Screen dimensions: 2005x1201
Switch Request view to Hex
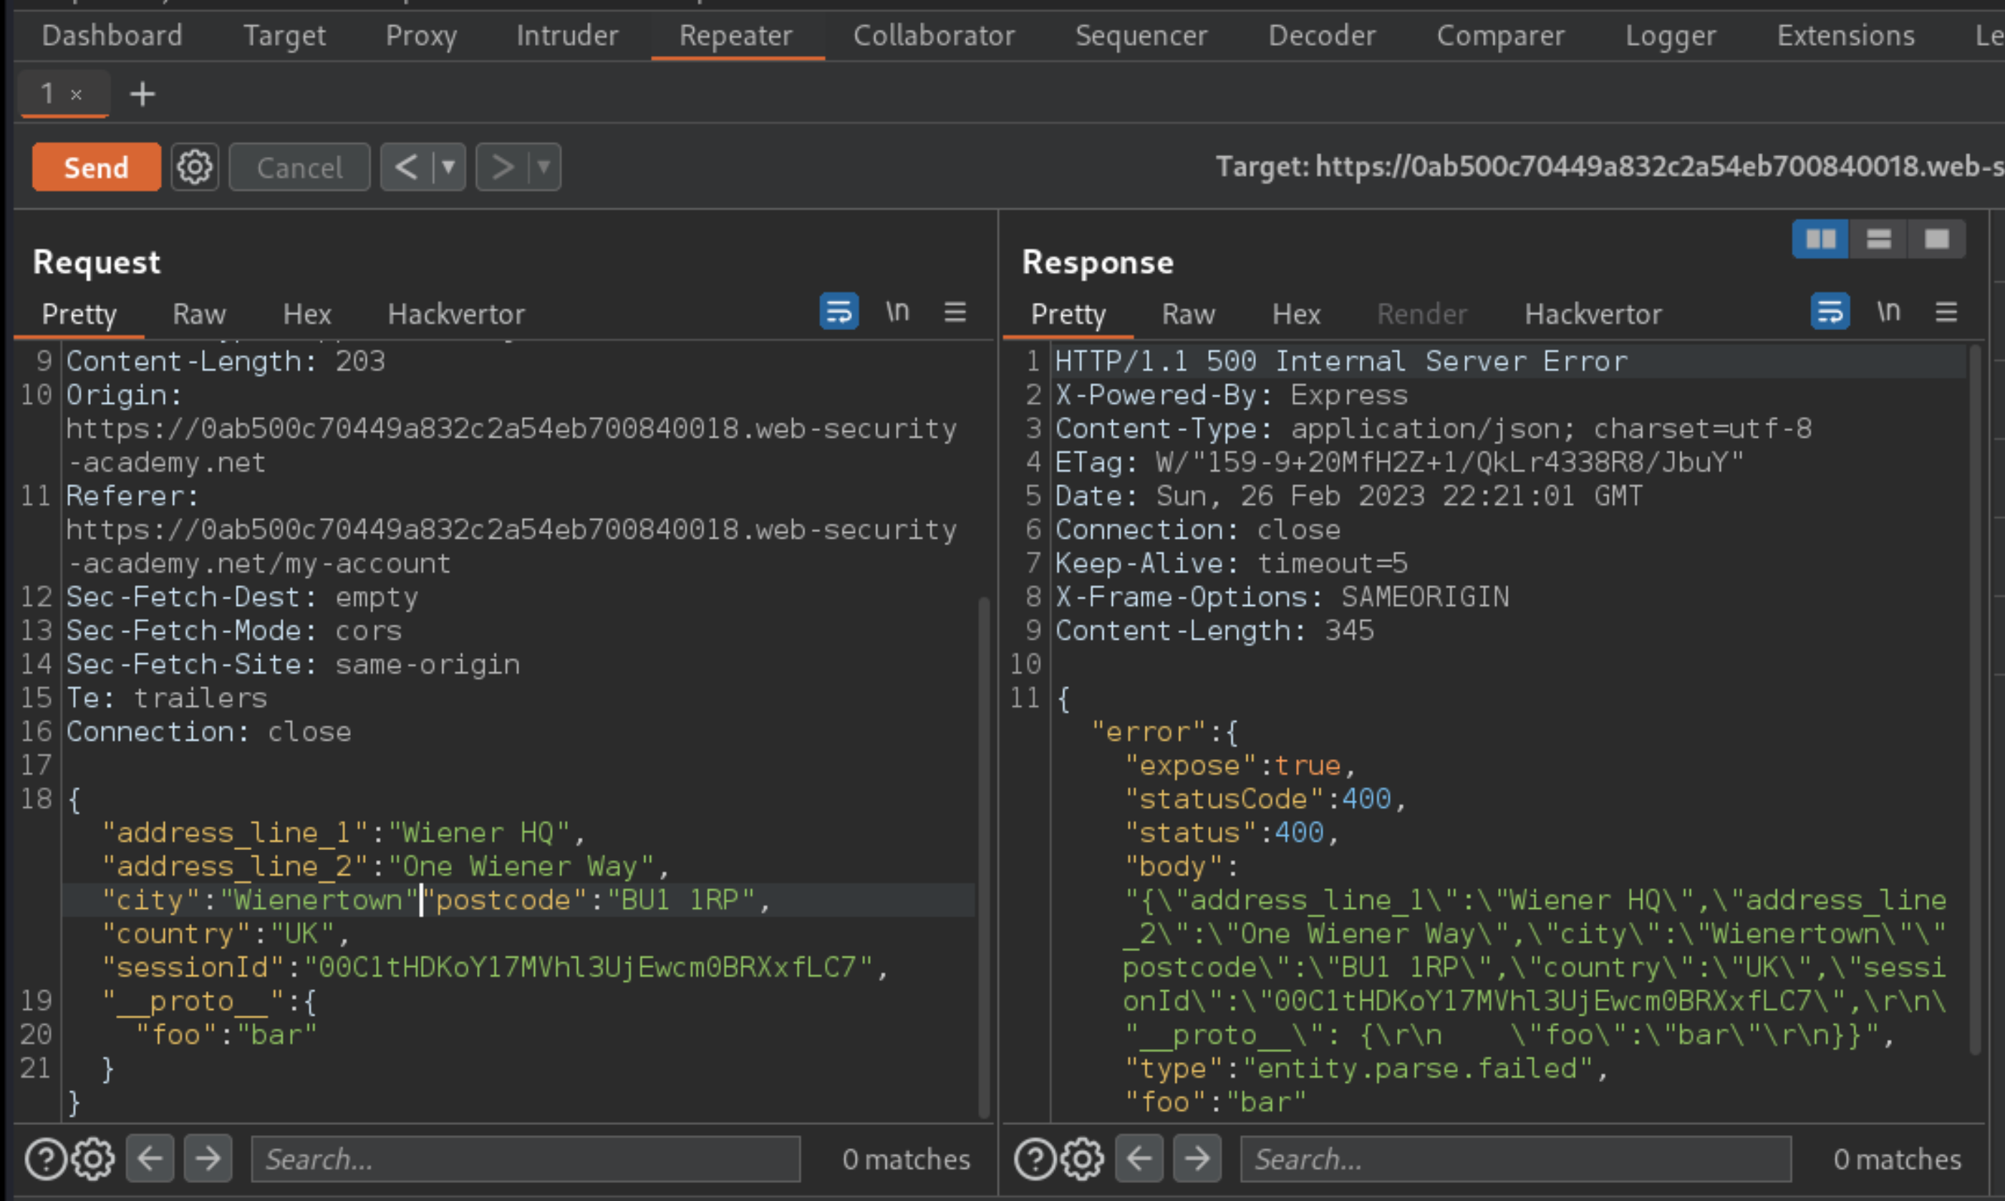[306, 314]
